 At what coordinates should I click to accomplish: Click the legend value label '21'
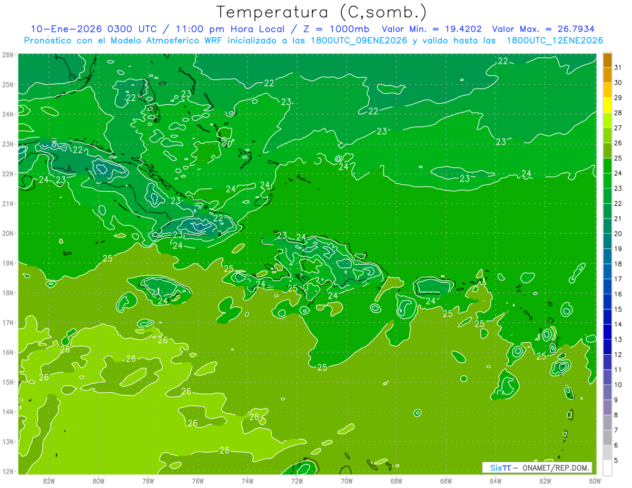pyautogui.click(x=618, y=218)
